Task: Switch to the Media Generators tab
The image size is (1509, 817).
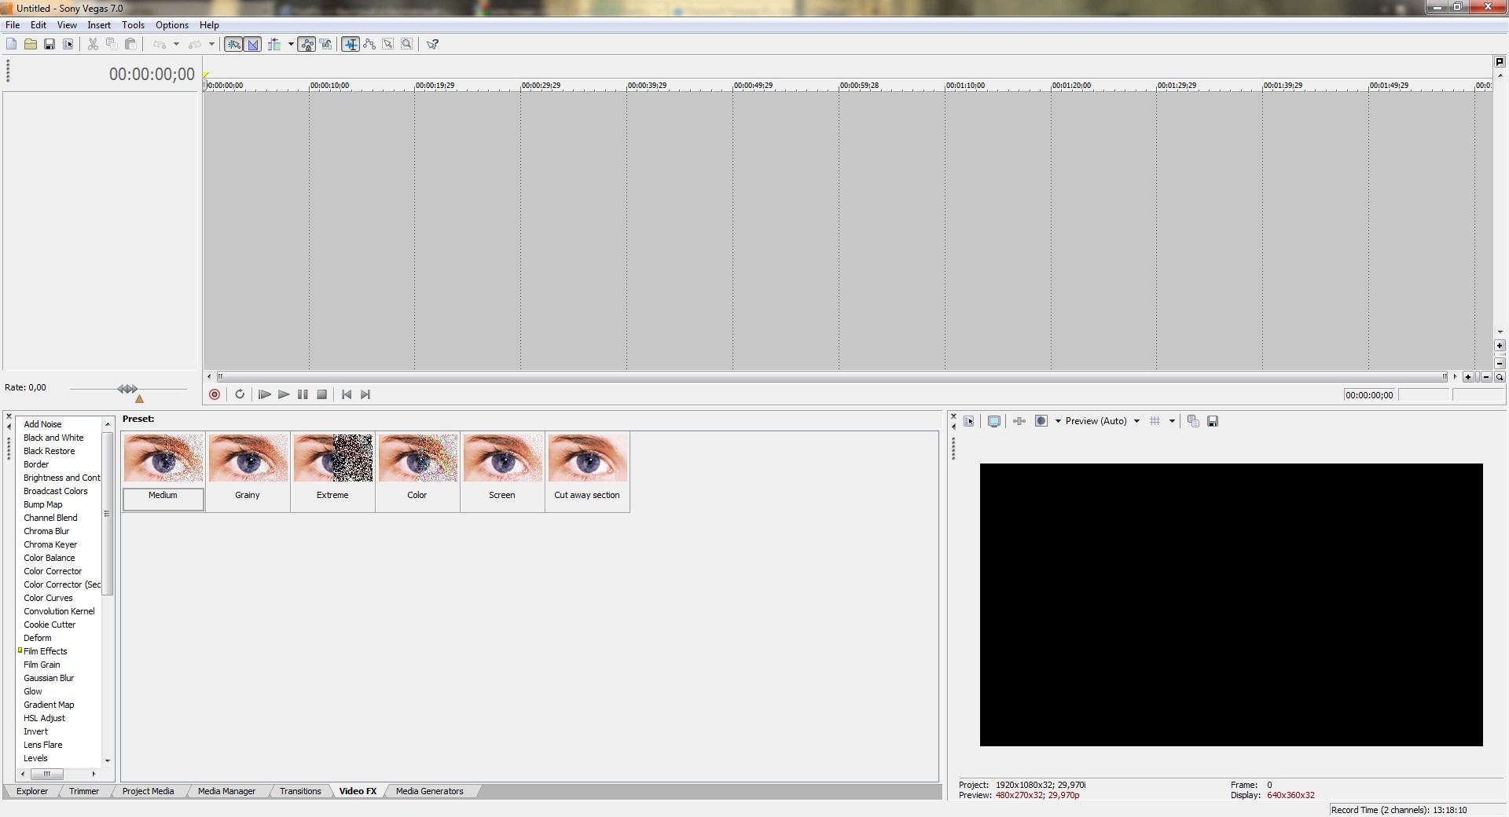Action: coord(429,791)
